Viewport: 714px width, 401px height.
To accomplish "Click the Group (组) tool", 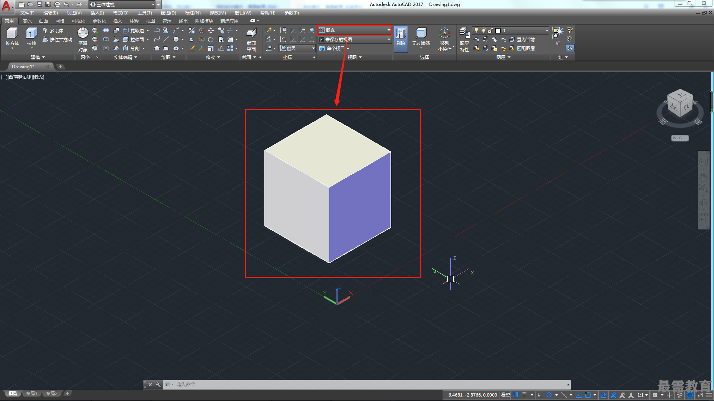I will pos(558,36).
